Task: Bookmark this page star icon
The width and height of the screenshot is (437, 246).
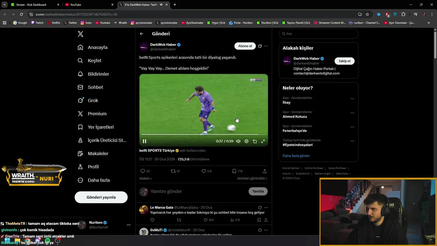Action: (367, 14)
